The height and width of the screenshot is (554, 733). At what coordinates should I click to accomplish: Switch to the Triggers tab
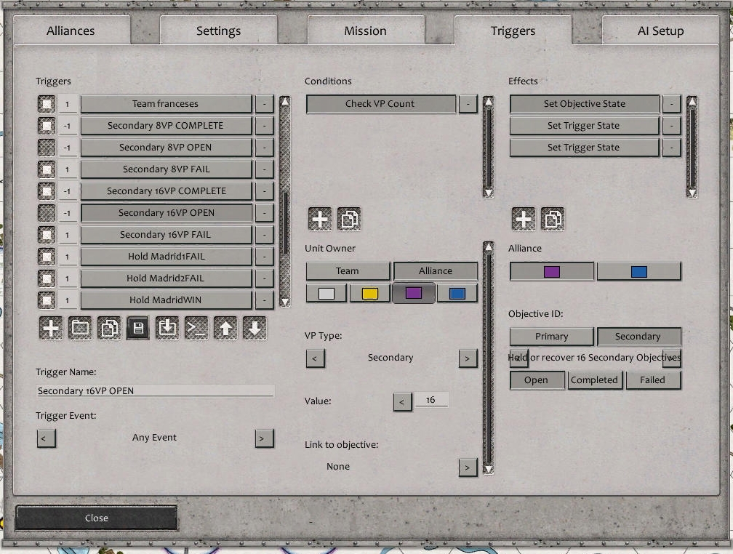point(513,31)
